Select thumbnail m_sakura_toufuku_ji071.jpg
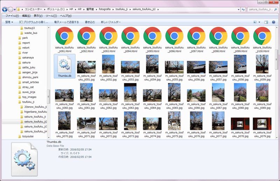This screenshot has height=181, width=280. 86,124
